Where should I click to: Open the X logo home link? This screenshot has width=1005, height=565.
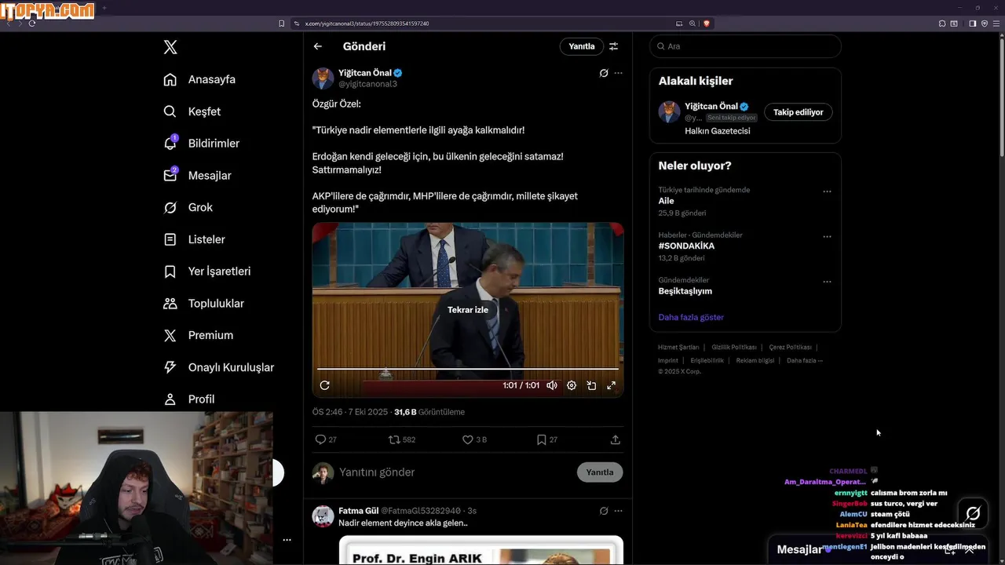[x=170, y=47]
